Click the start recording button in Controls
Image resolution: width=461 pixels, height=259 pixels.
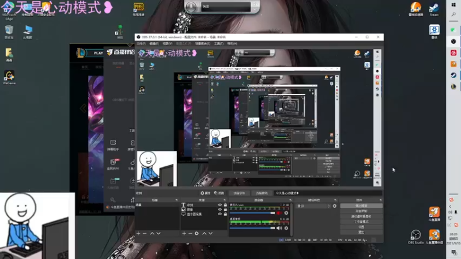click(361, 211)
